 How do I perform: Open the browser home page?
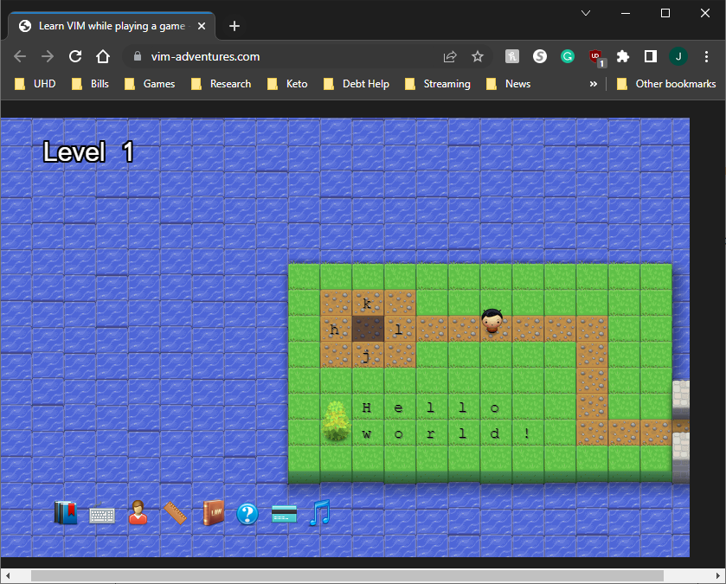103,56
